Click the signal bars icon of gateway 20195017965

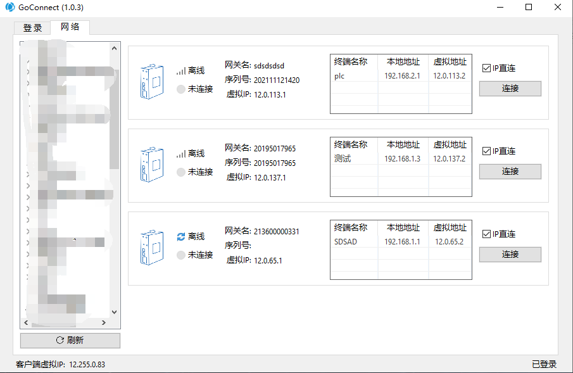coord(181,154)
